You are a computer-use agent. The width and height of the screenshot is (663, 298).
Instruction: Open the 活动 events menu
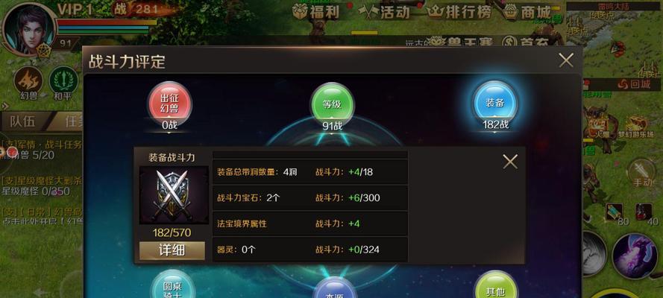pos(384,12)
